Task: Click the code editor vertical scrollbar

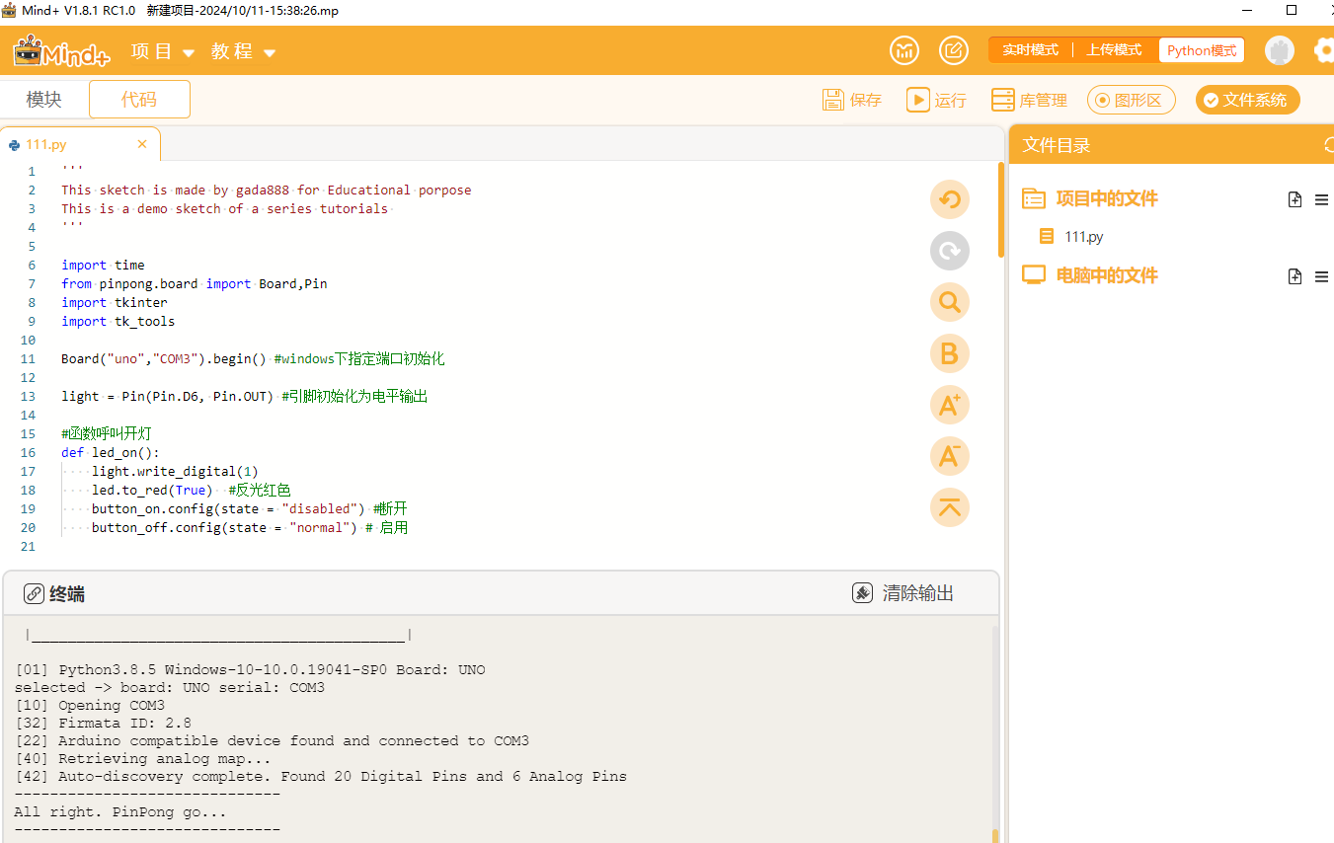Action: [x=1000, y=209]
